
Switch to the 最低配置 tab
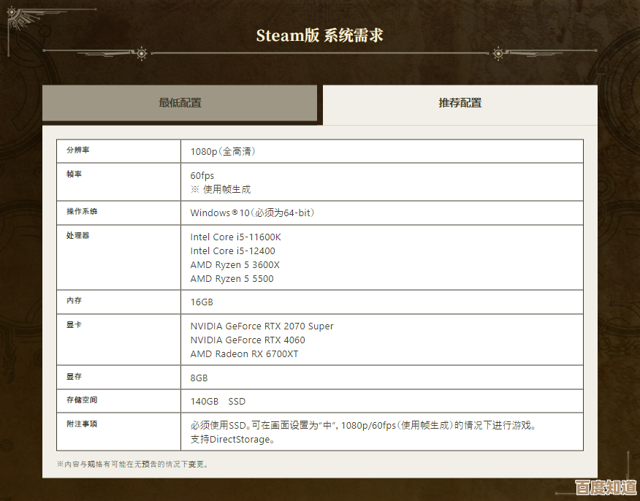tap(180, 103)
